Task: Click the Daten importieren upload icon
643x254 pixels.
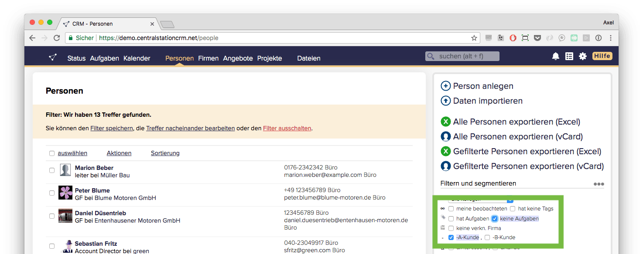Action: (x=445, y=101)
